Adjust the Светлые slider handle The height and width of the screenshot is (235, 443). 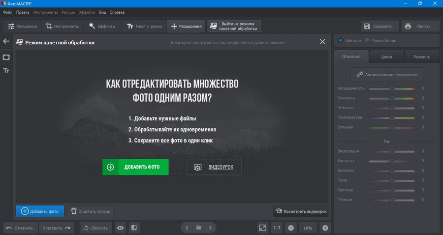click(x=392, y=190)
